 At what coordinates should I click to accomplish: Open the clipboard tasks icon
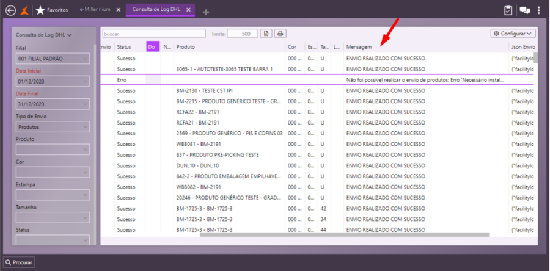(x=508, y=10)
